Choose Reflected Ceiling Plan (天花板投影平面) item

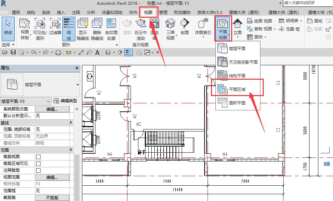238,62
